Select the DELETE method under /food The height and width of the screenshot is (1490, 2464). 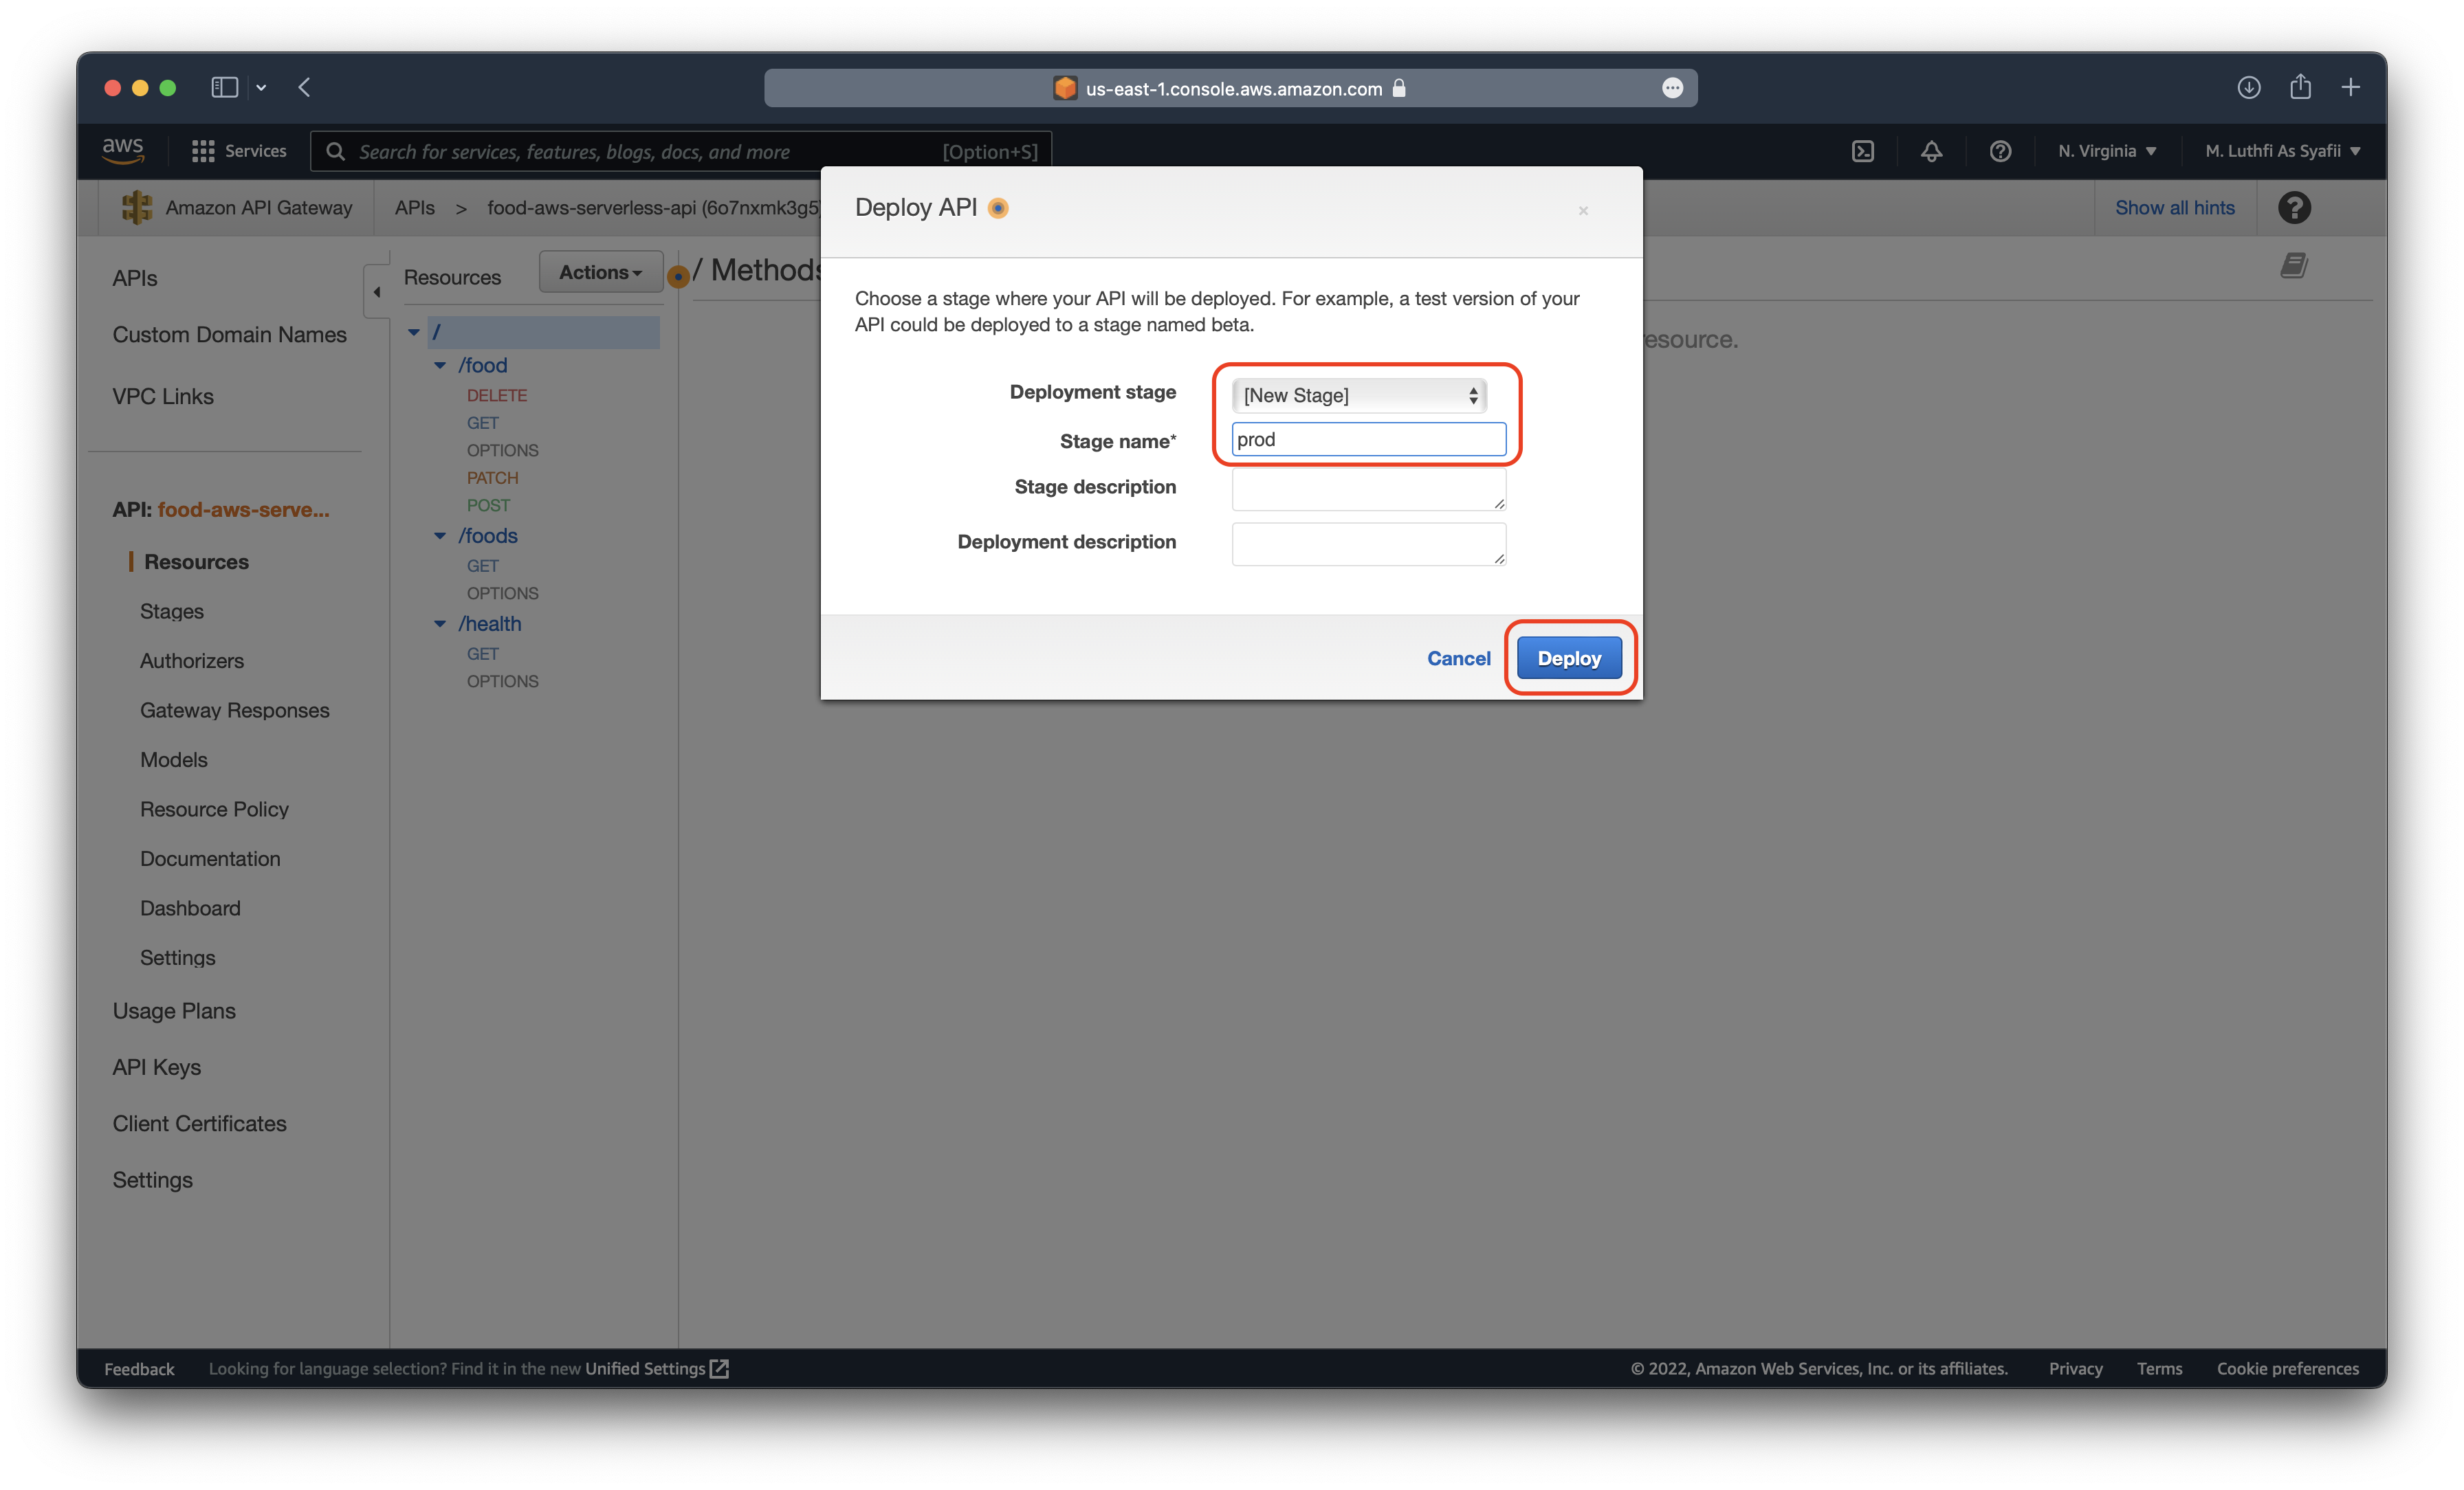(496, 395)
